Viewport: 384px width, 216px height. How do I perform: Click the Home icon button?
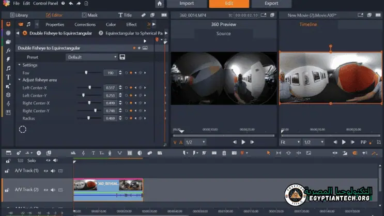pyautogui.click(x=160, y=4)
